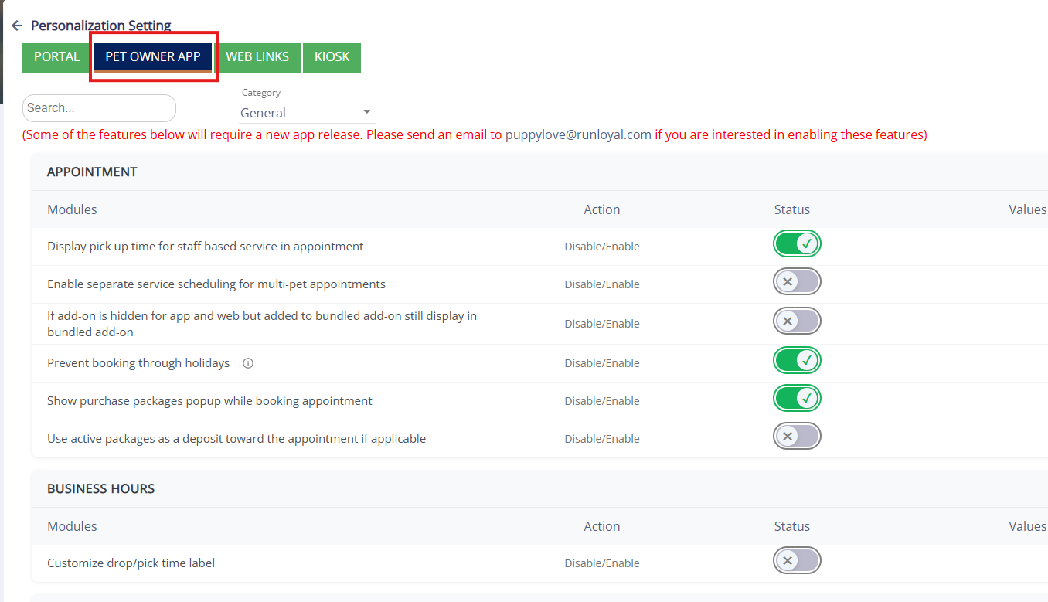
Task: Enable Use active packages as deposit toggle
Action: coord(797,437)
